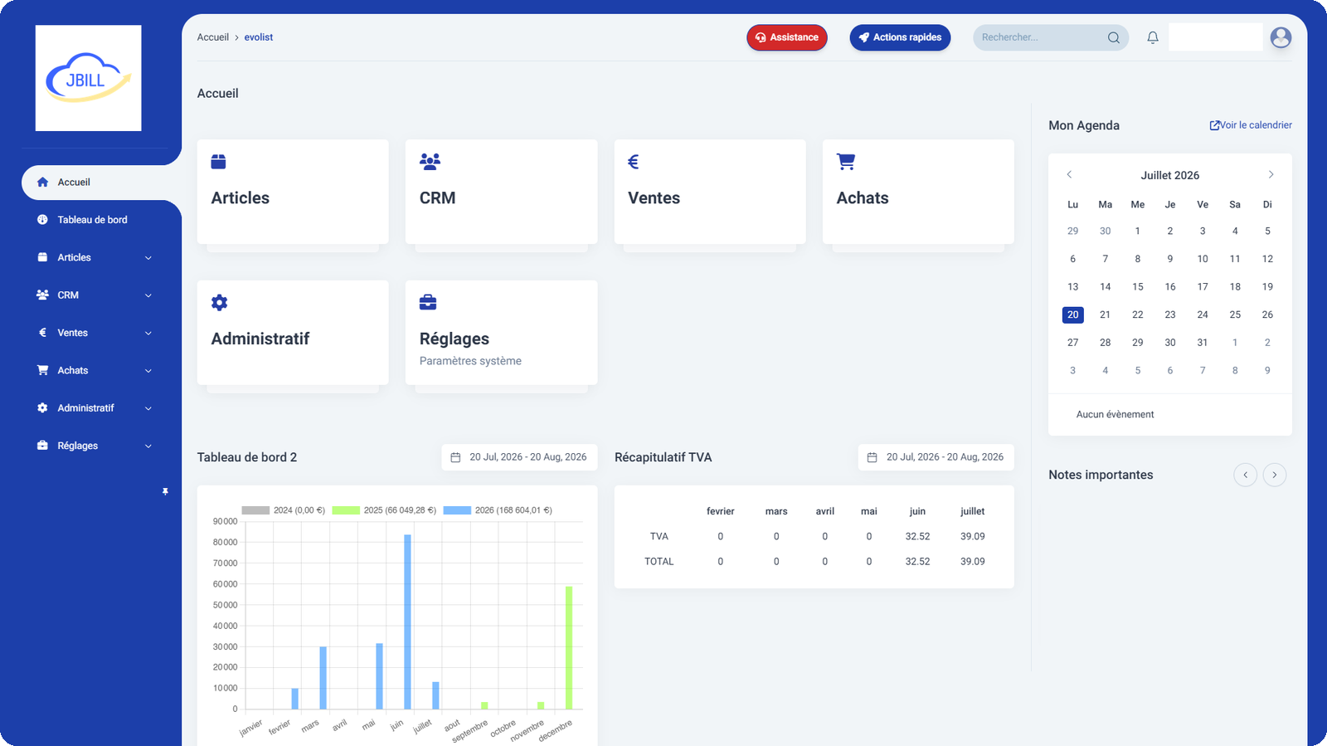Select Achats in the sidebar menu
The height and width of the screenshot is (746, 1327).
tap(72, 370)
